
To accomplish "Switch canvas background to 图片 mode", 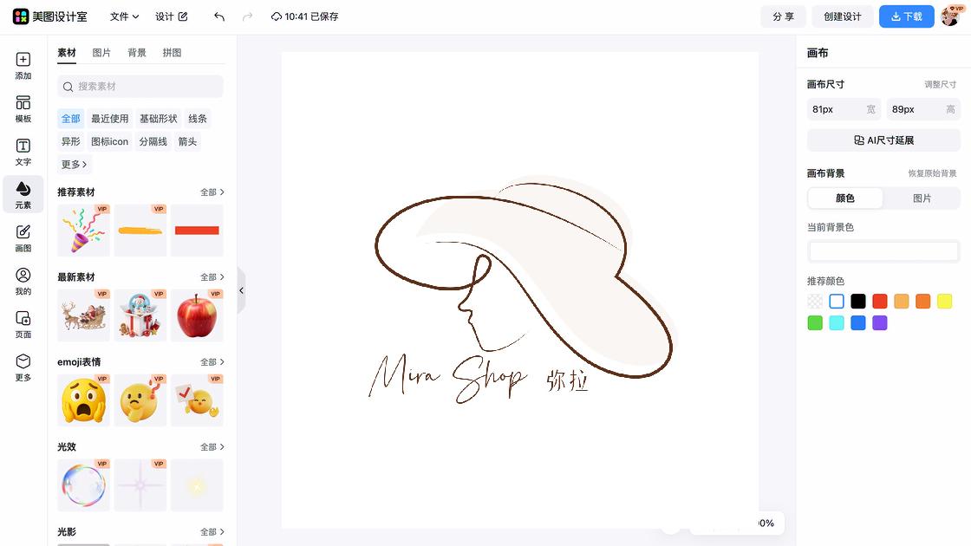I will pyautogui.click(x=922, y=198).
